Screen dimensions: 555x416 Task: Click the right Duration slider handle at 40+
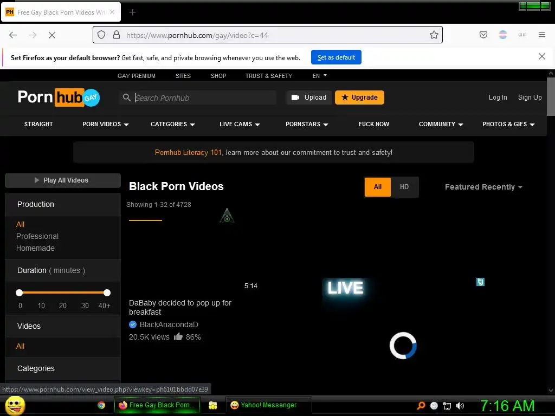107,292
